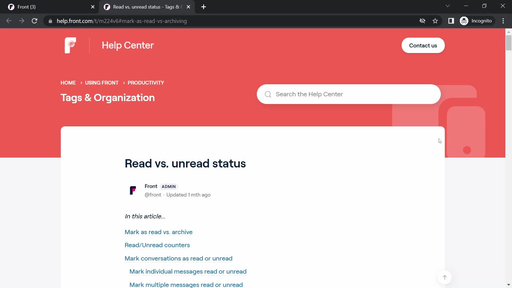Click the scroll-to-top arrow button

click(445, 277)
